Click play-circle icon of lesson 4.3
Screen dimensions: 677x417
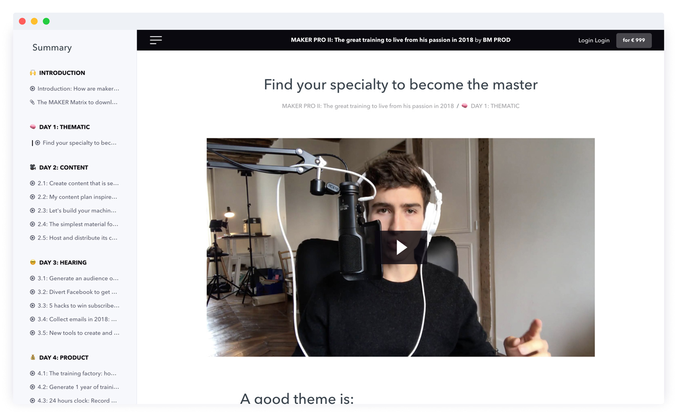point(32,400)
